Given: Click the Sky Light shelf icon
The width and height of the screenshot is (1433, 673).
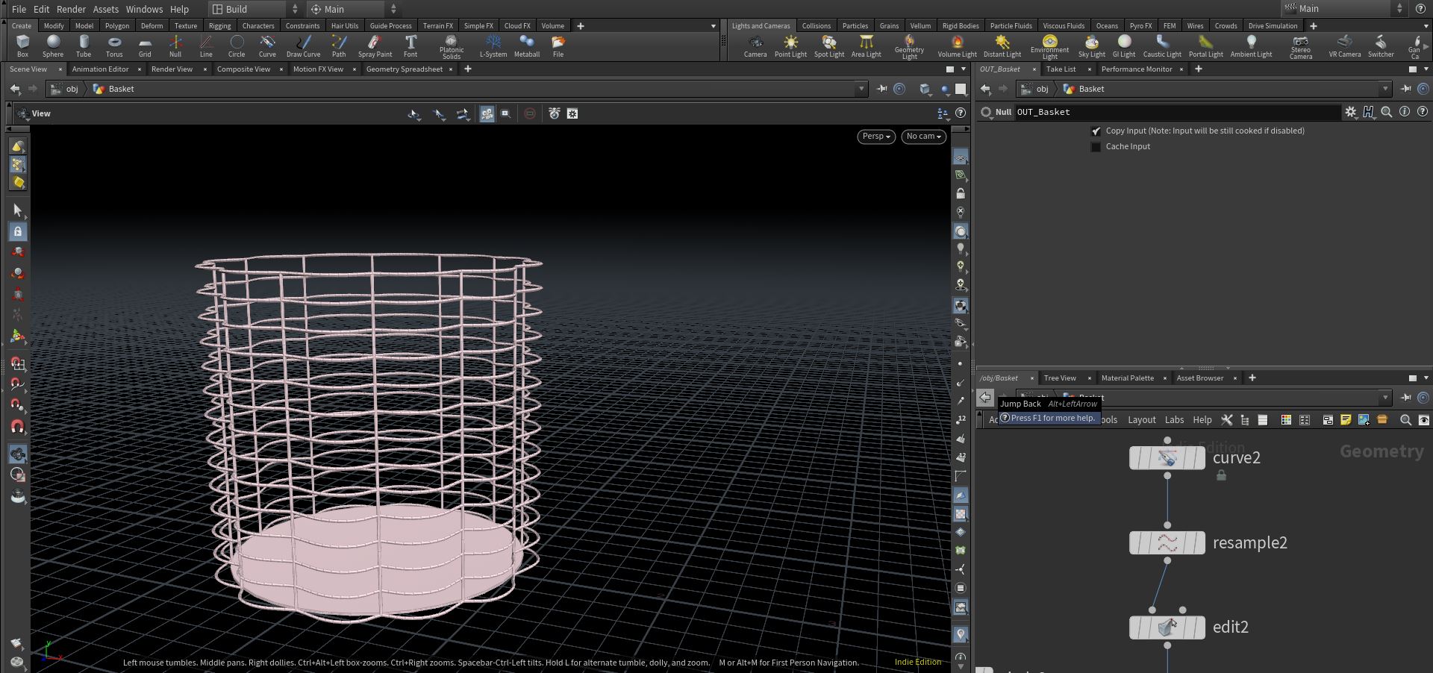Looking at the screenshot, I should point(1091,46).
